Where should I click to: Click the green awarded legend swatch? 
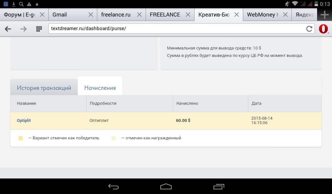[114, 138]
